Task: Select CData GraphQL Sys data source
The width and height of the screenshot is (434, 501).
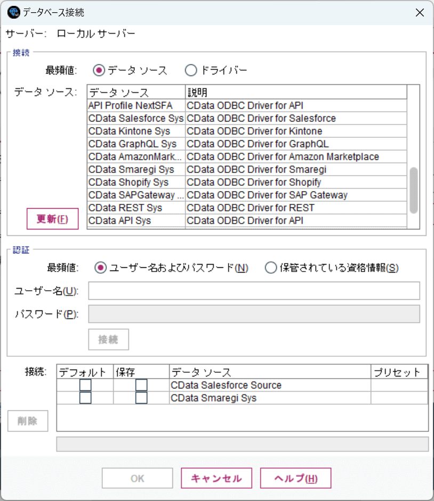Action: coord(136,144)
